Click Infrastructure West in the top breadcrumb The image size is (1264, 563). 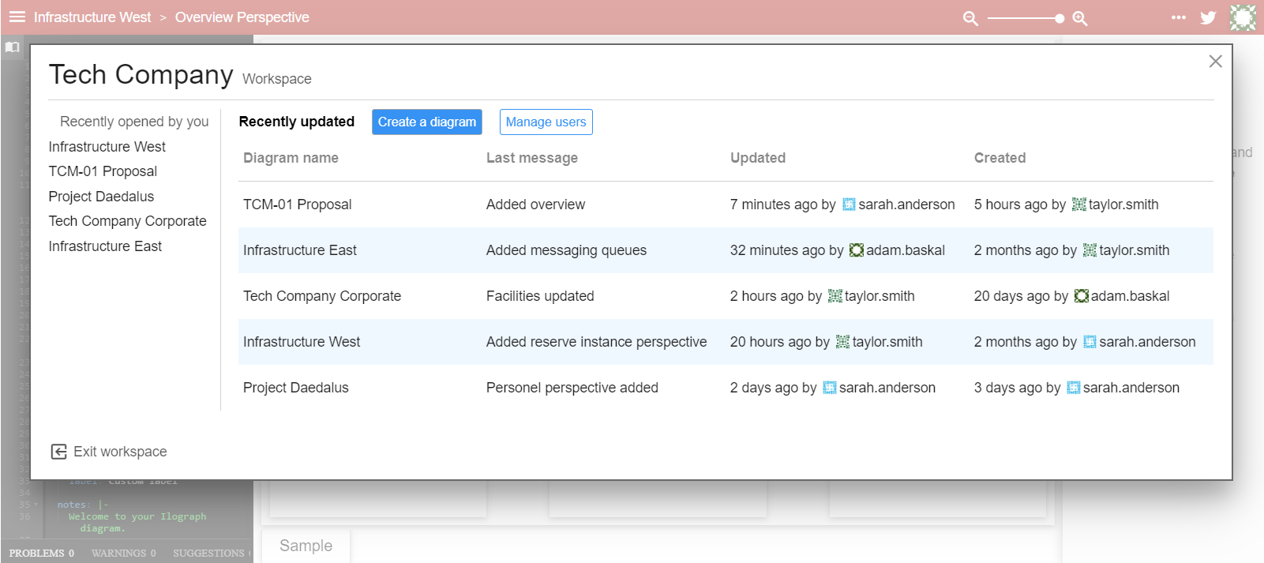tap(92, 17)
